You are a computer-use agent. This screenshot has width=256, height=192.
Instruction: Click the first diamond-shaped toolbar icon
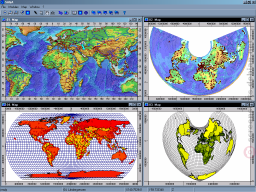pyautogui.click(x=5, y=12)
